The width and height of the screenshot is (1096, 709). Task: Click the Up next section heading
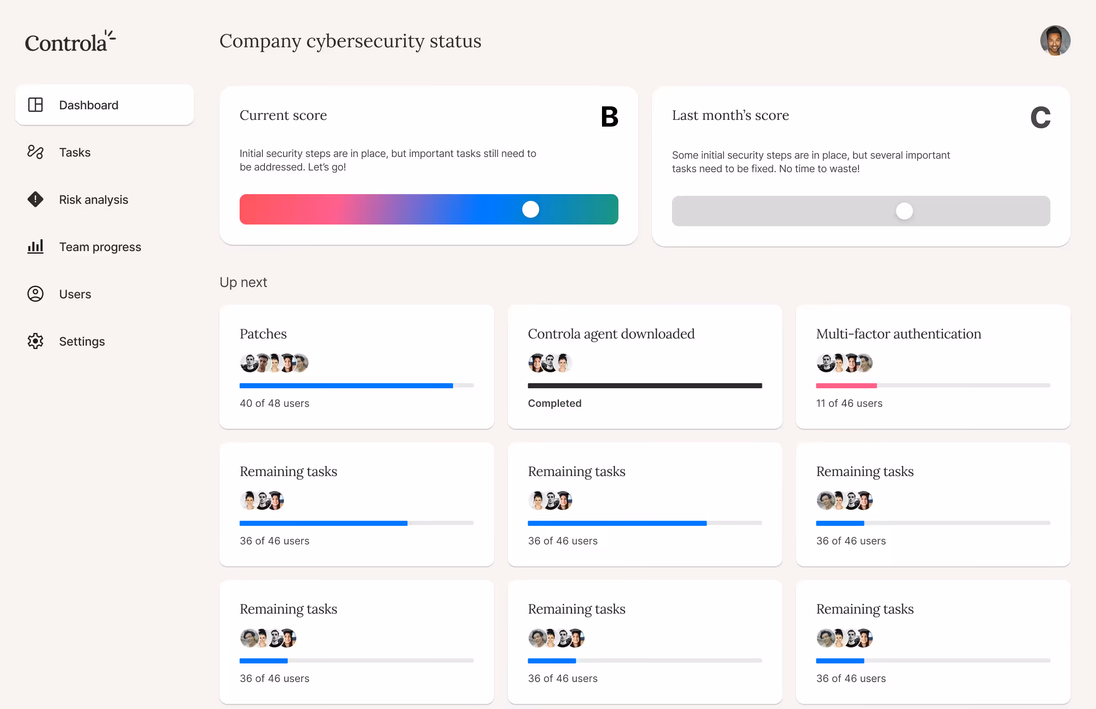point(243,282)
